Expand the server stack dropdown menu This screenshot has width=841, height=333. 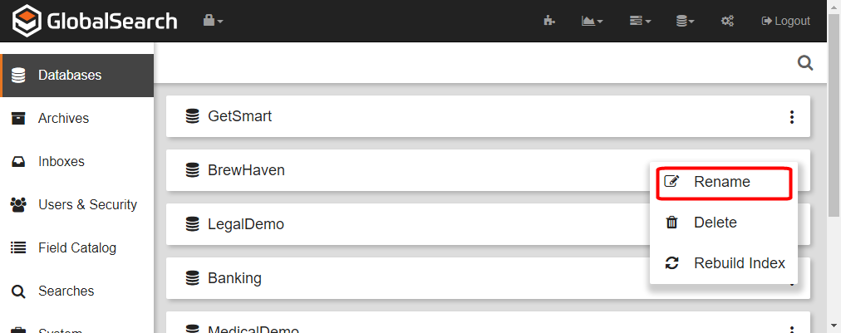click(640, 21)
